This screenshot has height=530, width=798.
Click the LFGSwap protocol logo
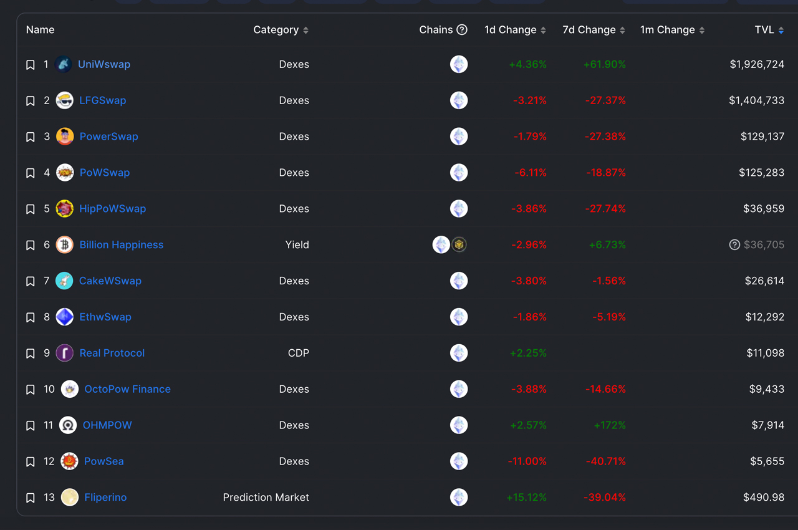[64, 100]
